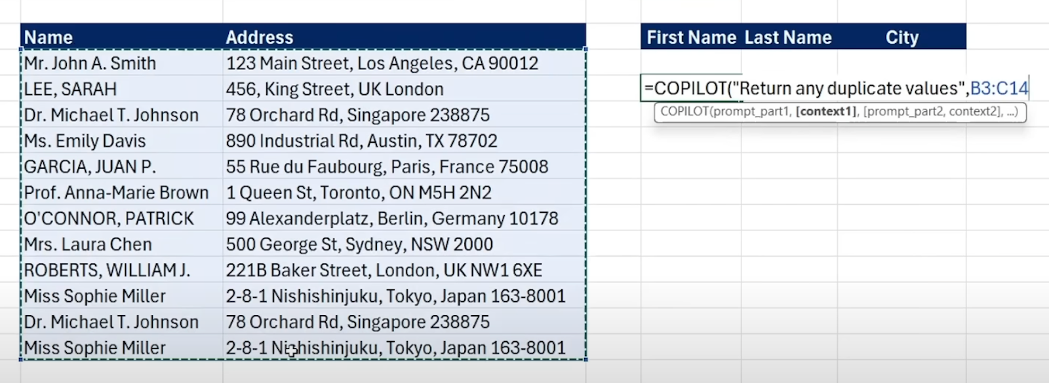Screen dimensions: 1049x383
Task: Select address 123 Main Street, Los Angeles
Action: point(405,64)
